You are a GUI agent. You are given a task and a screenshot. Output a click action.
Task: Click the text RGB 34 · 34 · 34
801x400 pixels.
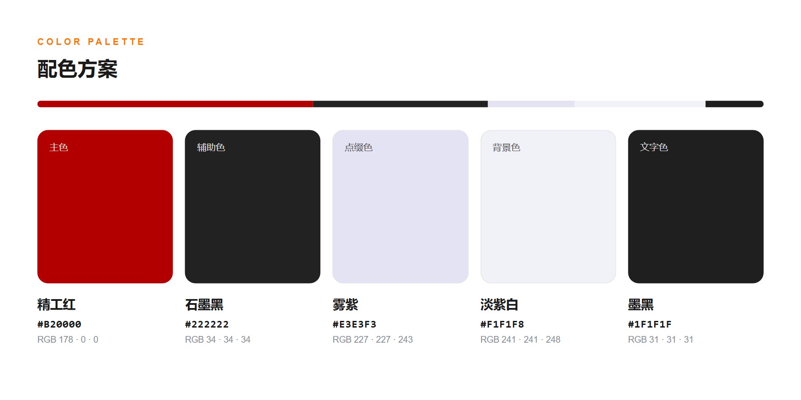[x=218, y=340]
